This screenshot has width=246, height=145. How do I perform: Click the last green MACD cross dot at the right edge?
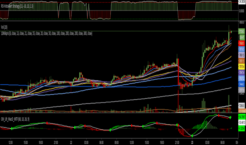pos(230,117)
